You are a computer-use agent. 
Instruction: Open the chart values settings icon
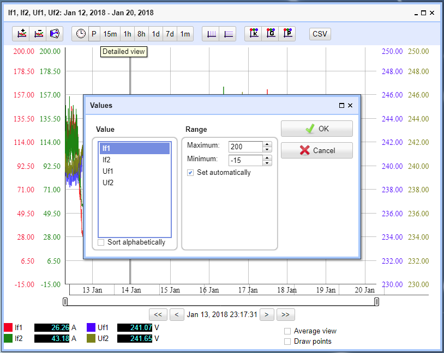pos(55,34)
